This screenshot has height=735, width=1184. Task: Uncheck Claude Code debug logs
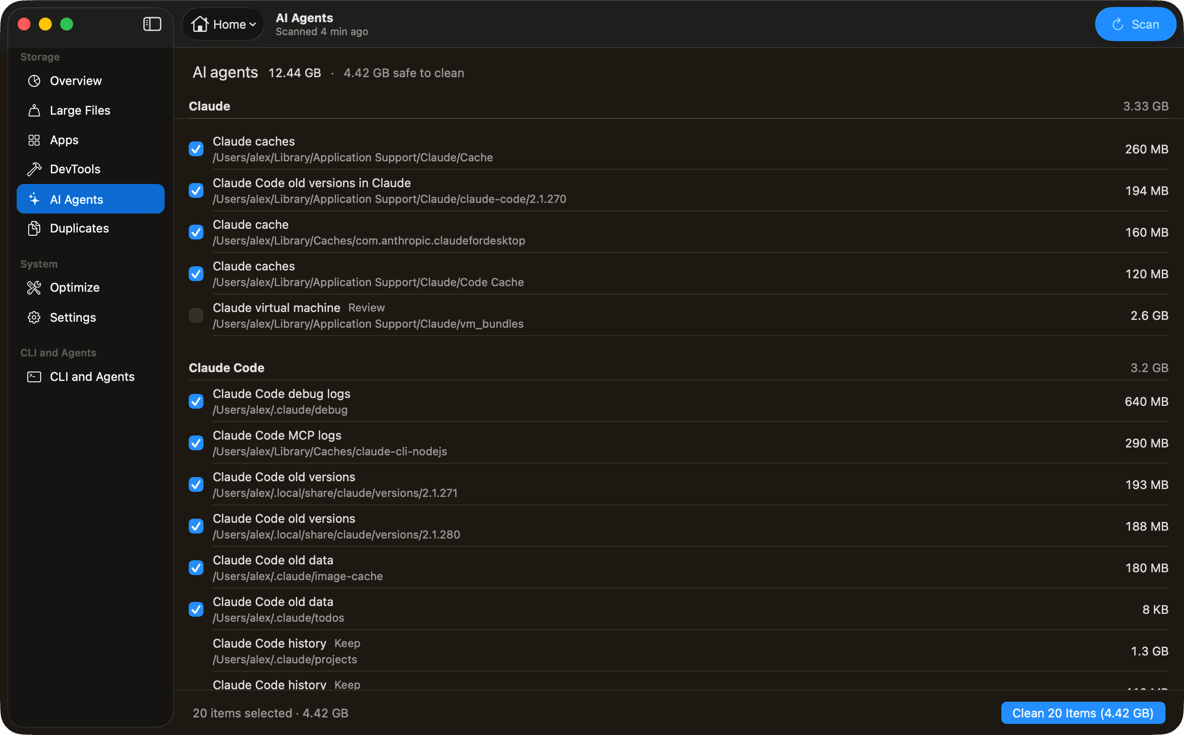196,402
